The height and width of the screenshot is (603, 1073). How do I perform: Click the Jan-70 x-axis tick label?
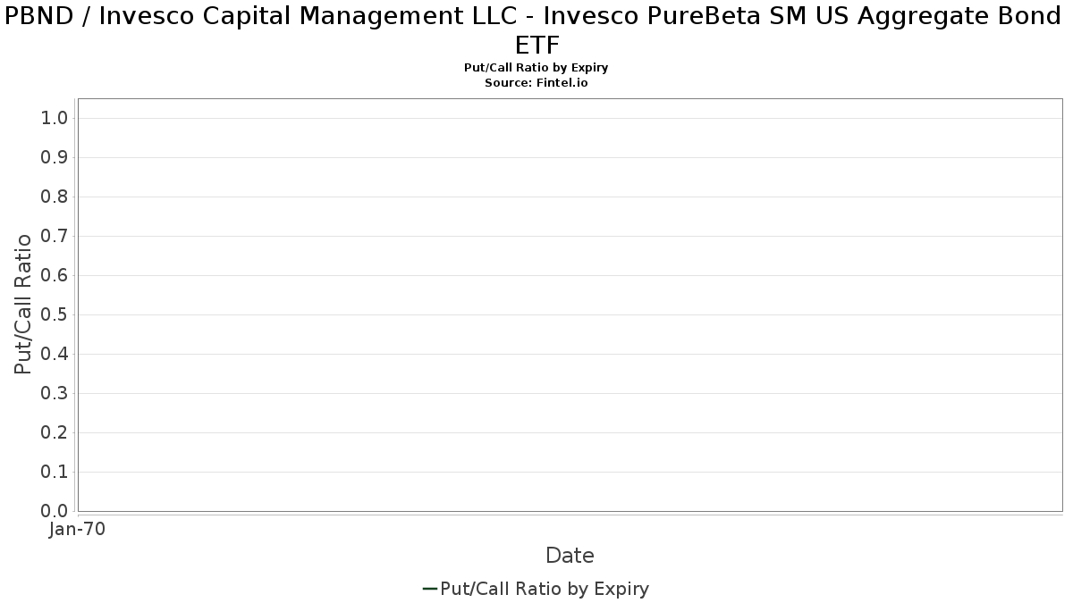pos(78,529)
